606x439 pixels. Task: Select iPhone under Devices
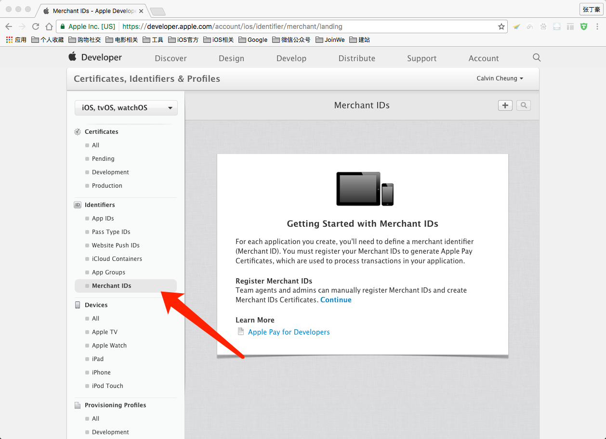point(101,372)
